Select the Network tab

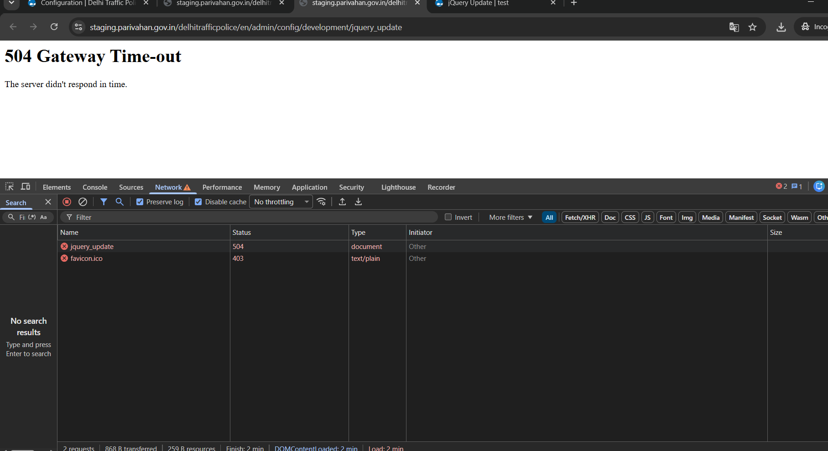[x=173, y=187]
